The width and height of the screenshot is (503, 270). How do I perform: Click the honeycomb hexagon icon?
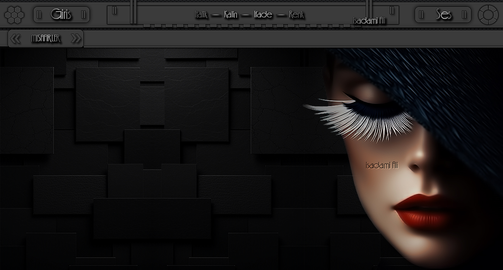pyautogui.click(x=14, y=15)
